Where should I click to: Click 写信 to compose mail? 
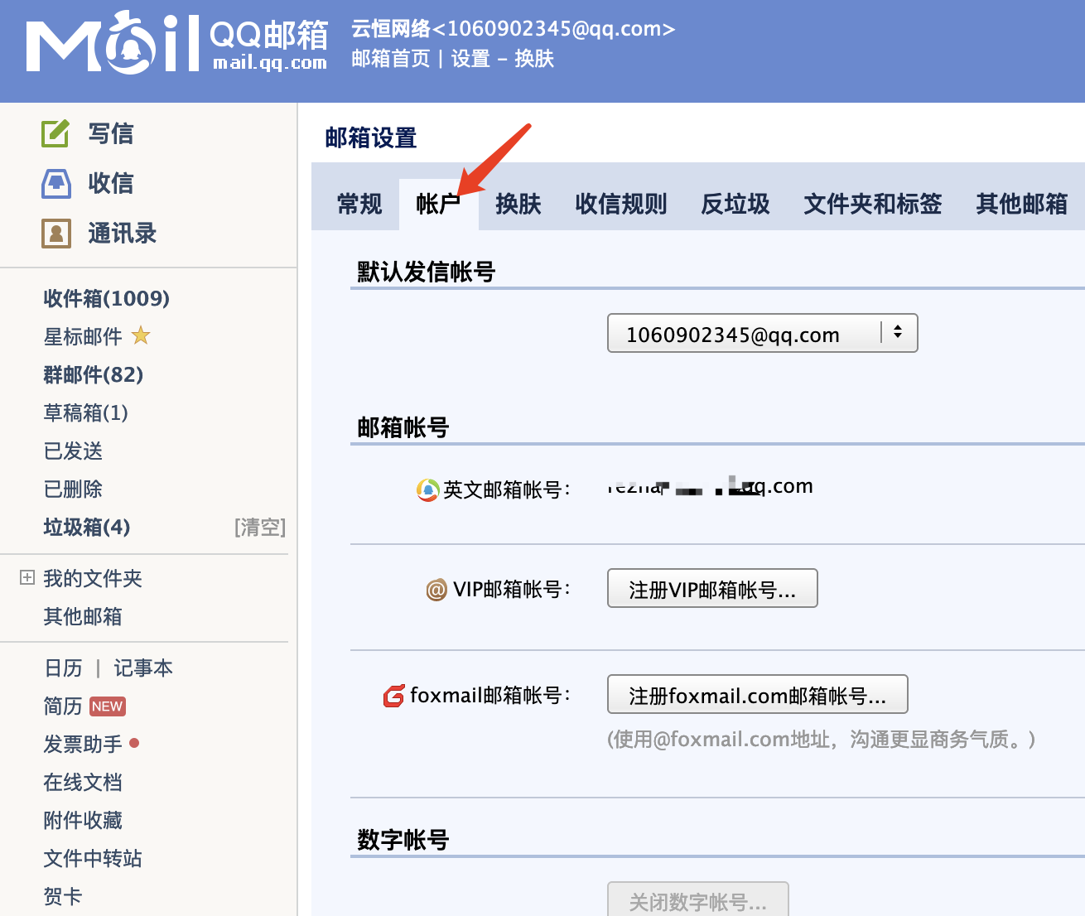pyautogui.click(x=111, y=133)
